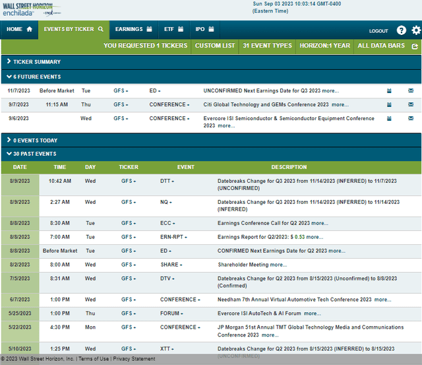Collapse the 30 Past Events section
Screen dimensions: 422x365
pyautogui.click(x=211, y=154)
